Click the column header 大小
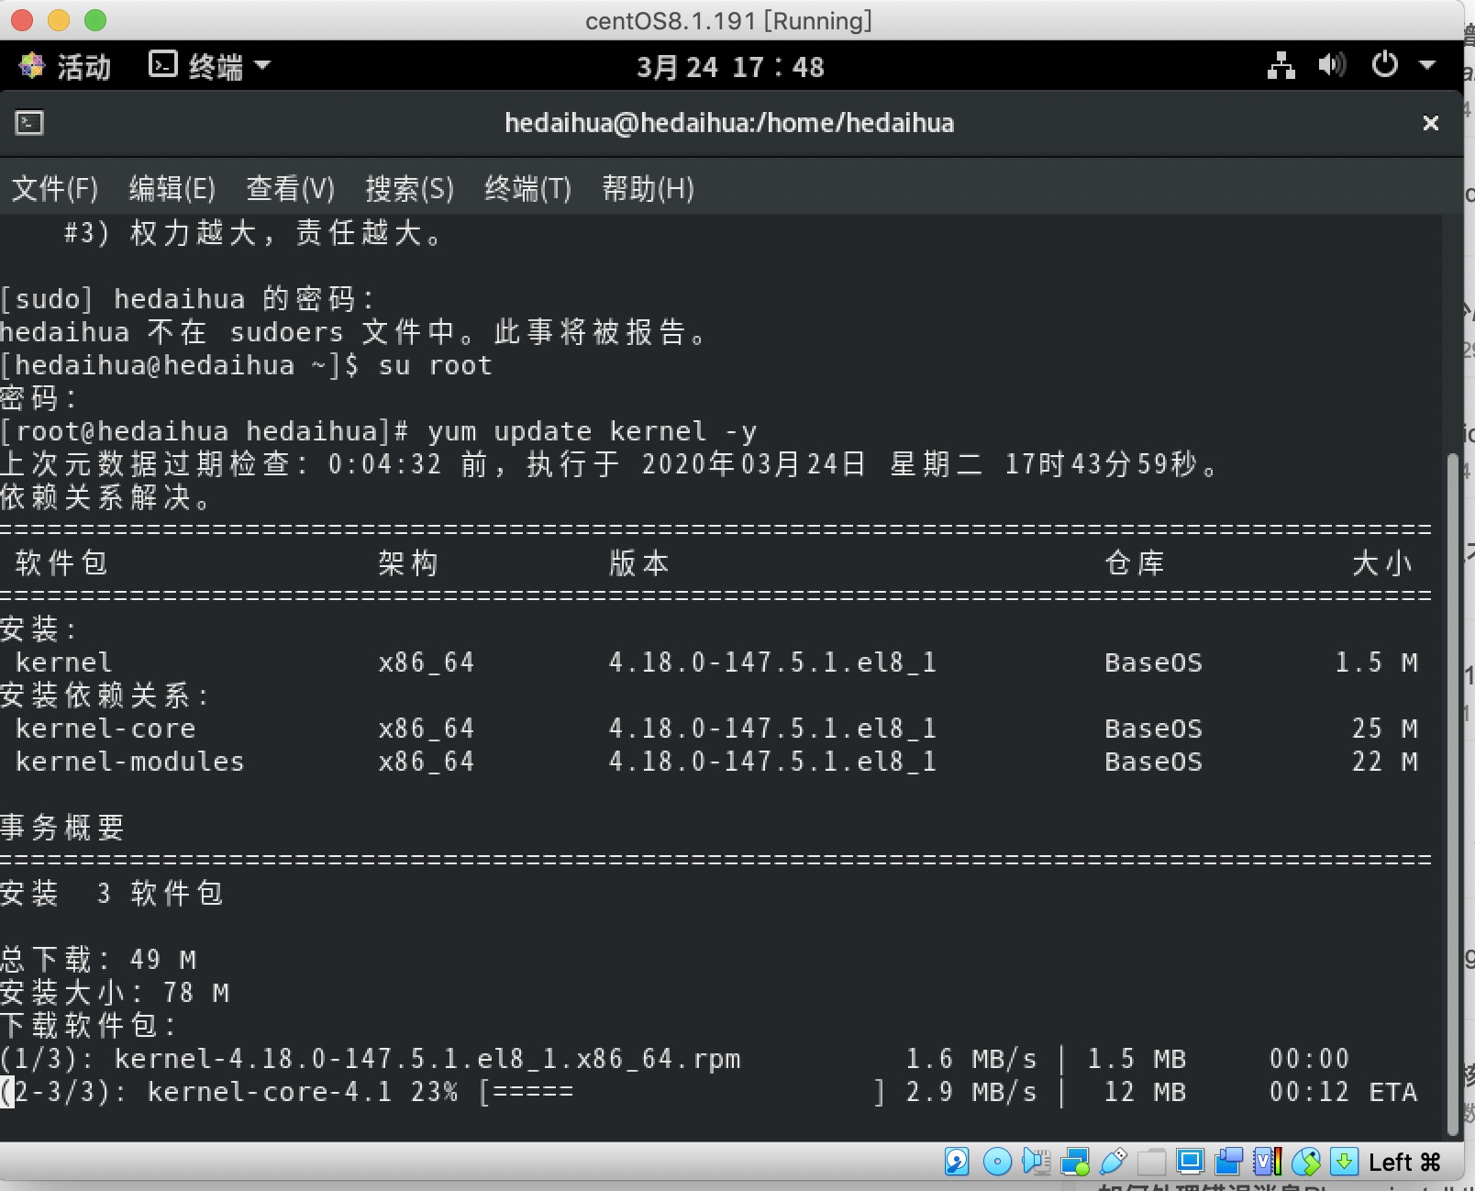The width and height of the screenshot is (1475, 1191). pos(1382,562)
